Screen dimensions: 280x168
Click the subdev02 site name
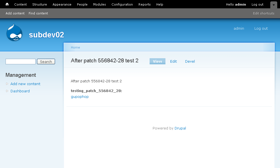(46, 35)
